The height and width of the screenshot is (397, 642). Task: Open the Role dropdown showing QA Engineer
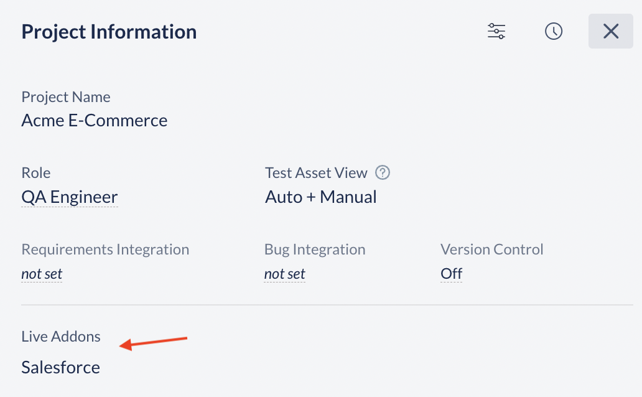coord(69,197)
